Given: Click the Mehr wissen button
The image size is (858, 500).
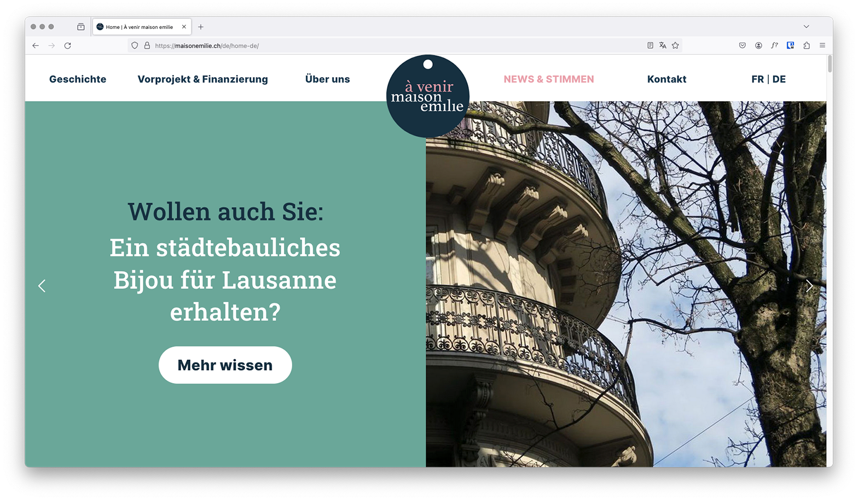Looking at the screenshot, I should click(225, 365).
